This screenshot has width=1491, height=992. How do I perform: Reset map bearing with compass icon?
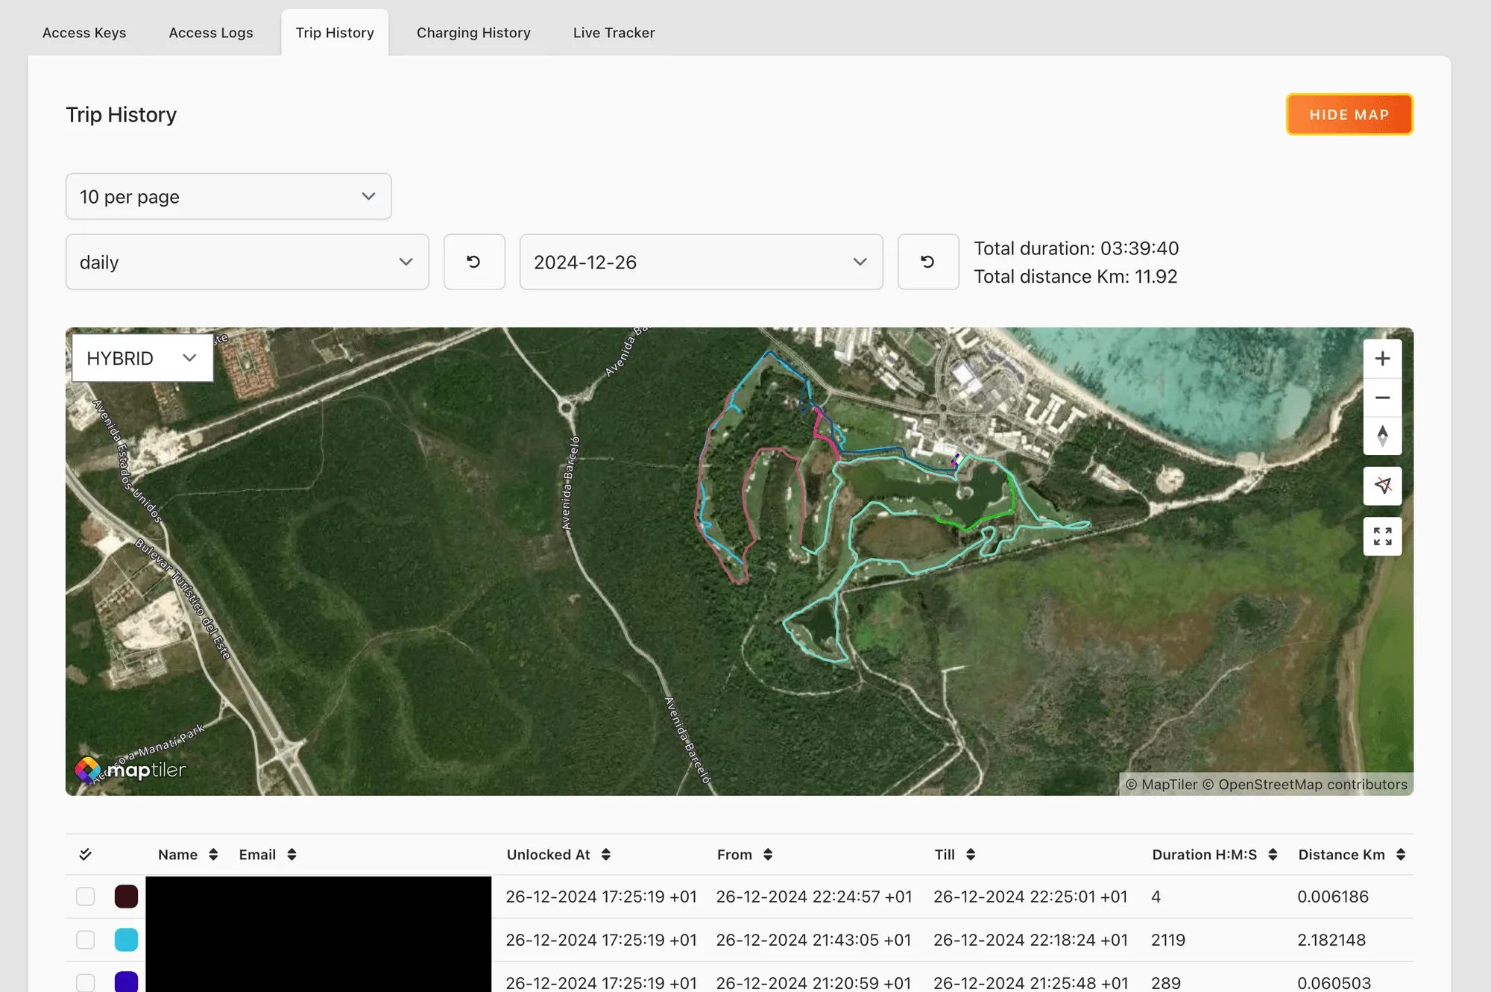[1382, 436]
